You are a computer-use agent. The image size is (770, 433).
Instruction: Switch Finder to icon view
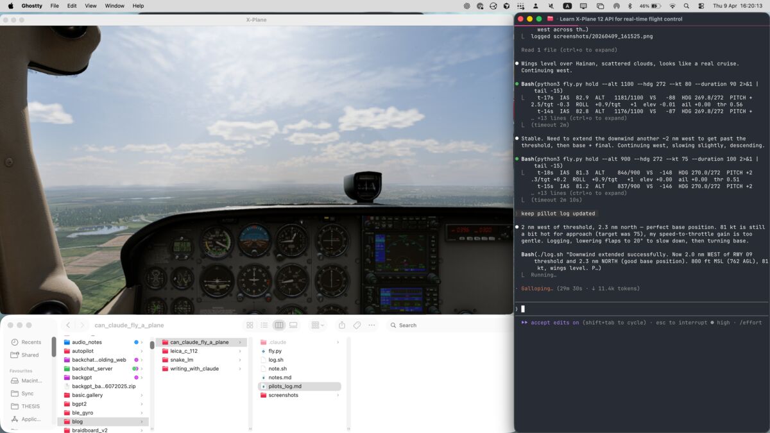point(250,325)
